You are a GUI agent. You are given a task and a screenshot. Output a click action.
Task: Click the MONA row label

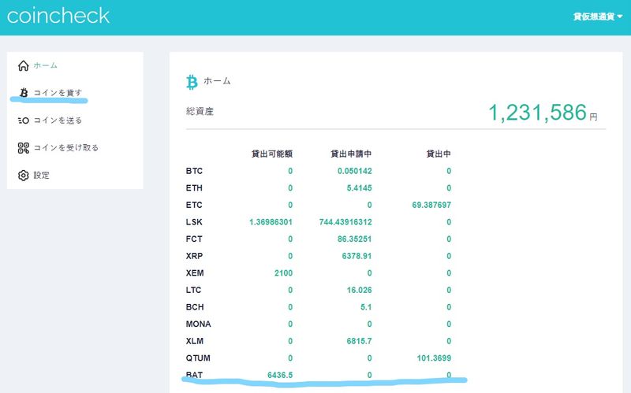199,324
